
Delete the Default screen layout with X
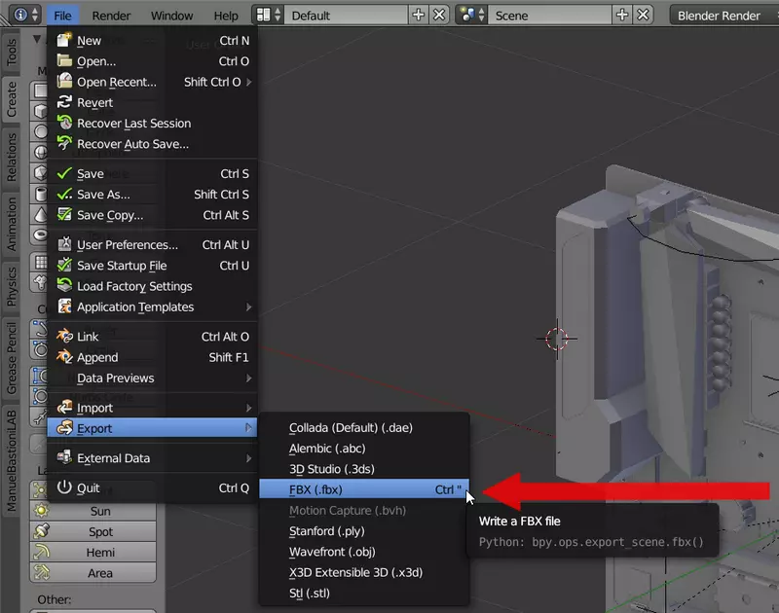[440, 16]
